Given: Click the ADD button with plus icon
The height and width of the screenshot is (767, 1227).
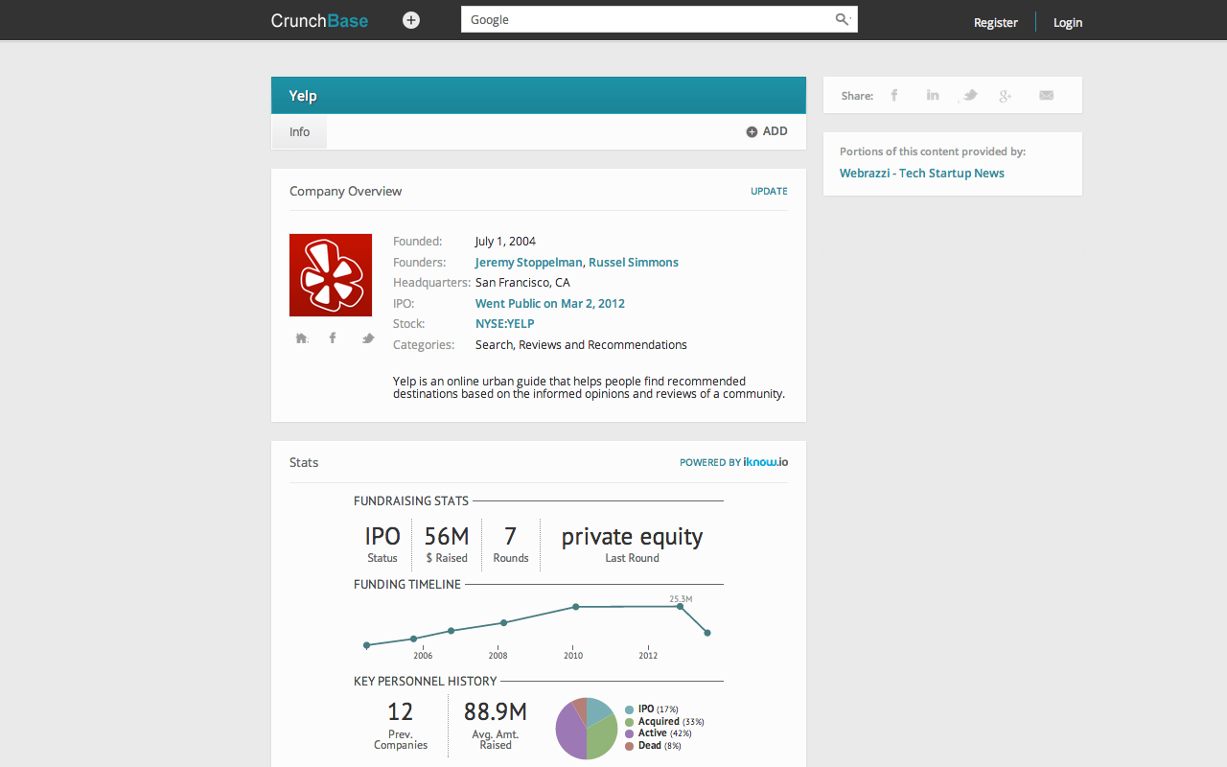Looking at the screenshot, I should pos(767,131).
